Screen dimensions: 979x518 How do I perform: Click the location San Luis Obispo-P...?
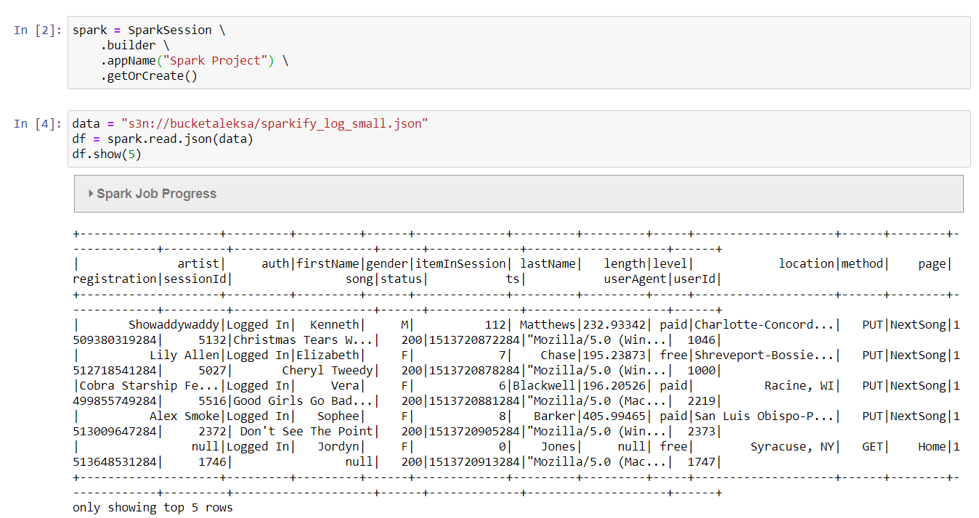[x=765, y=416]
